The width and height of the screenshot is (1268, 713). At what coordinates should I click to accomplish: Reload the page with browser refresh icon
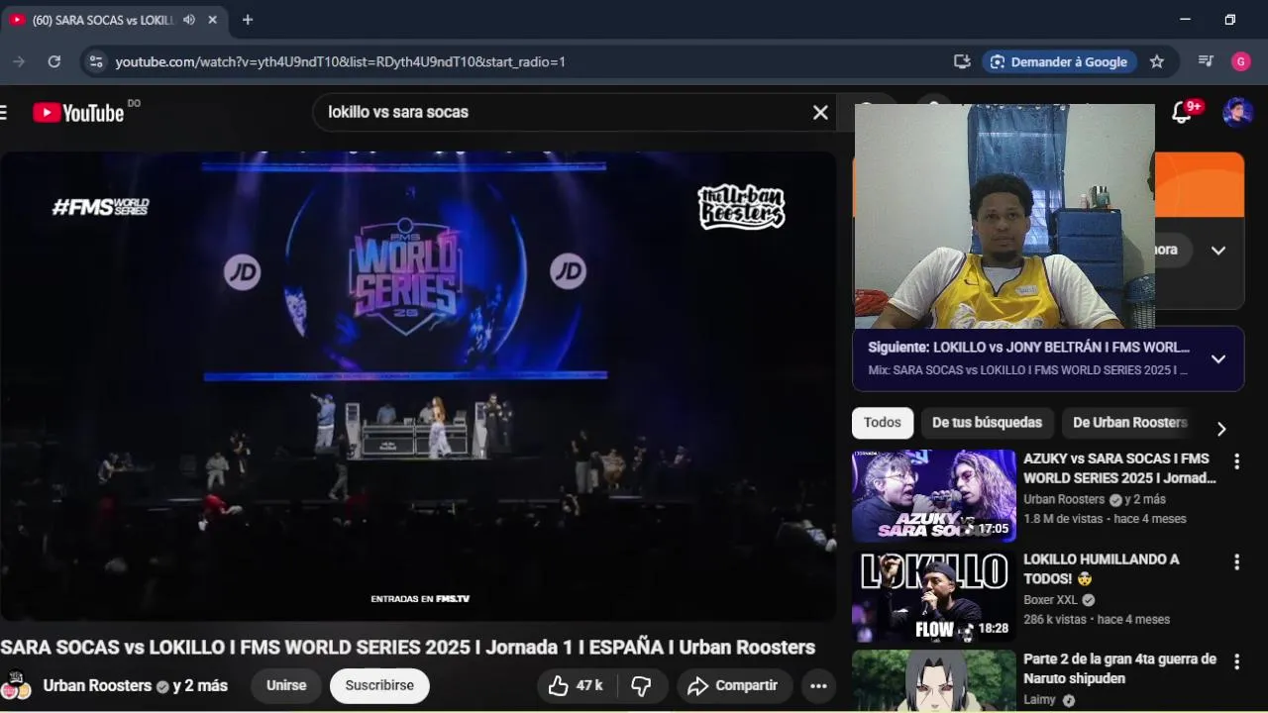tap(54, 61)
